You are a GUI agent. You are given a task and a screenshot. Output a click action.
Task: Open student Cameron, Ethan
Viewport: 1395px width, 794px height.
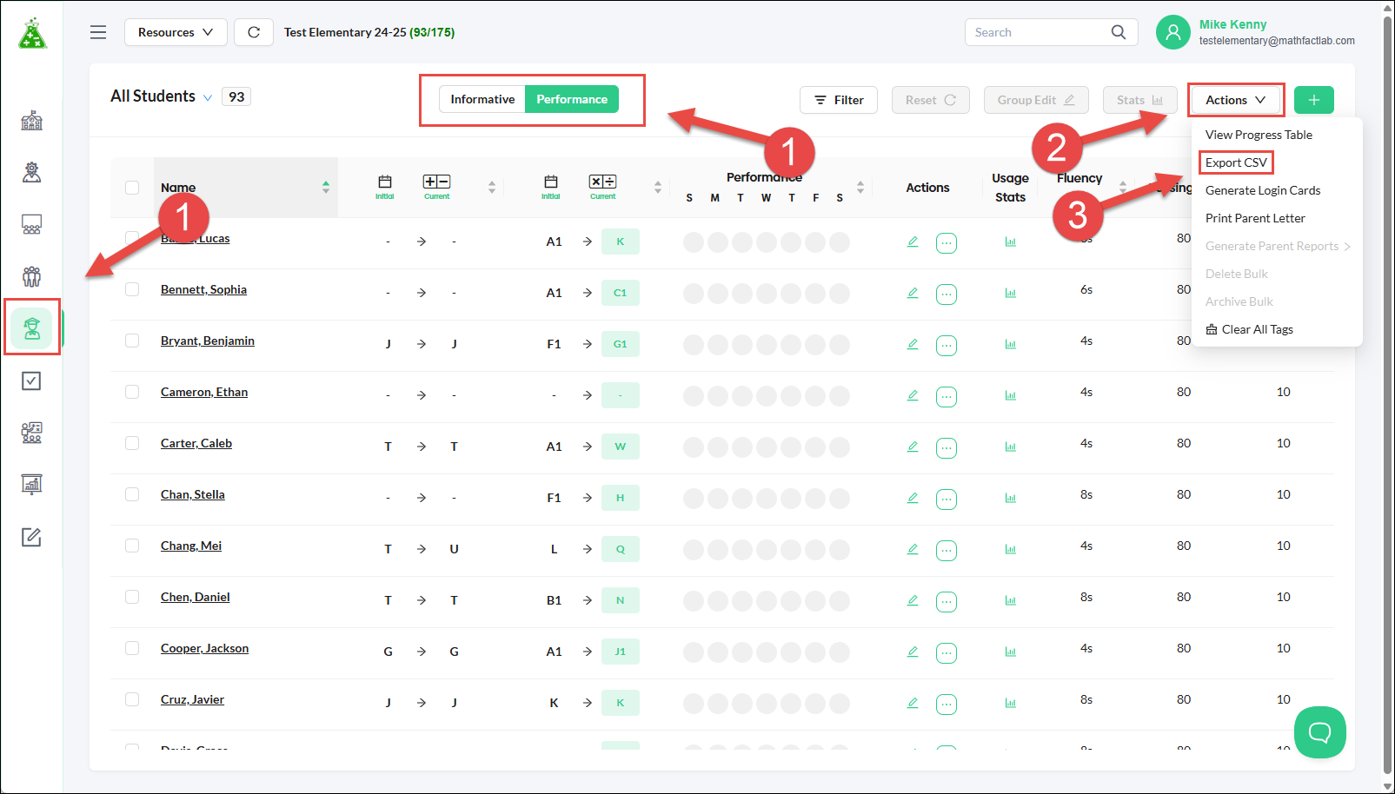tap(204, 392)
